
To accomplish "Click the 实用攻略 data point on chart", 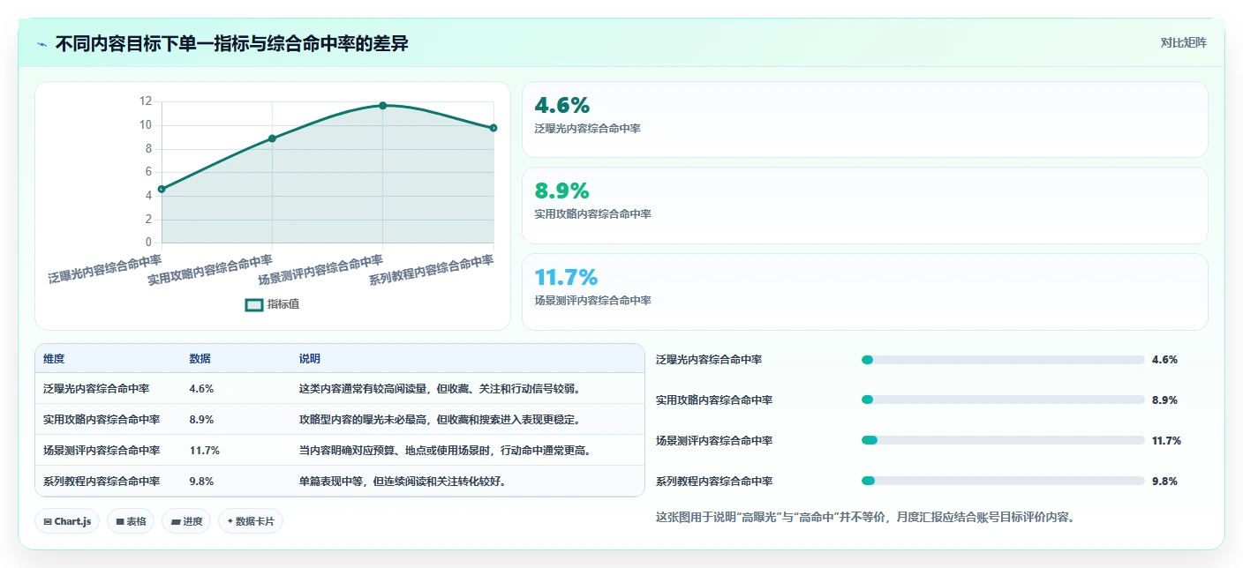I will 272,138.
